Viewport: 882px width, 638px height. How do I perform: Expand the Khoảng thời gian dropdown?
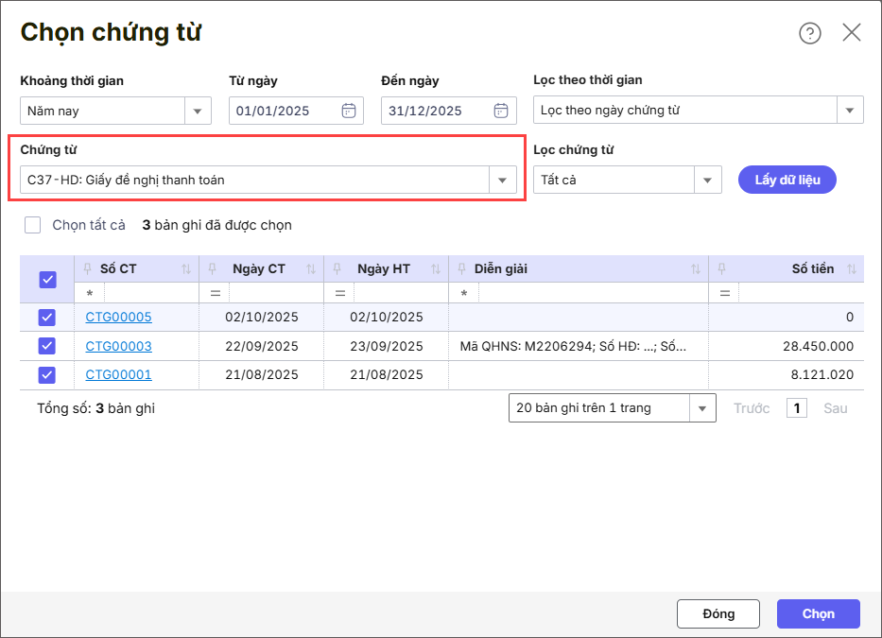coord(198,111)
